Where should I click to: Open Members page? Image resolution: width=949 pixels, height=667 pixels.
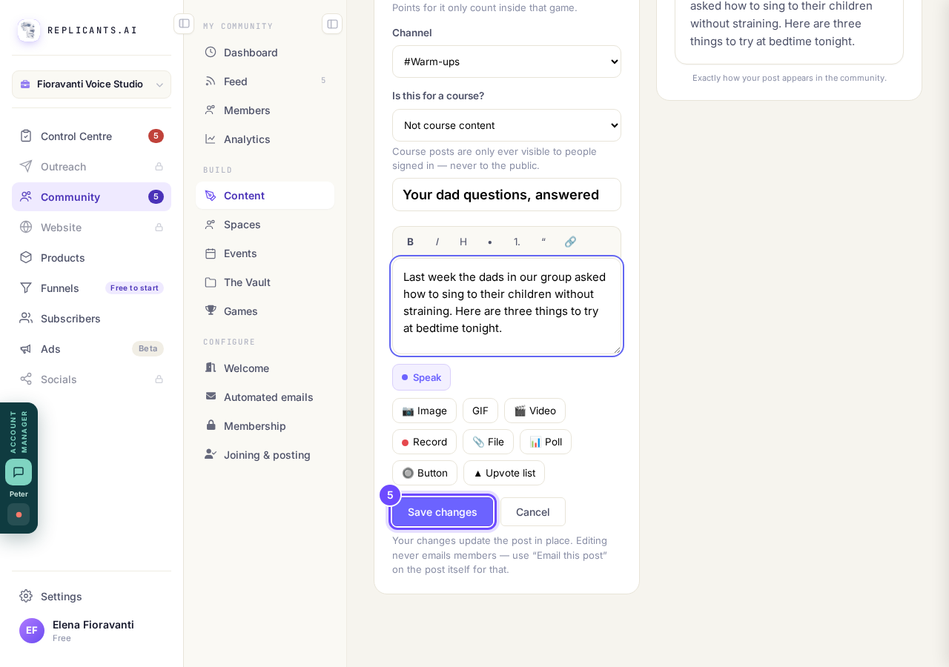[x=265, y=110]
